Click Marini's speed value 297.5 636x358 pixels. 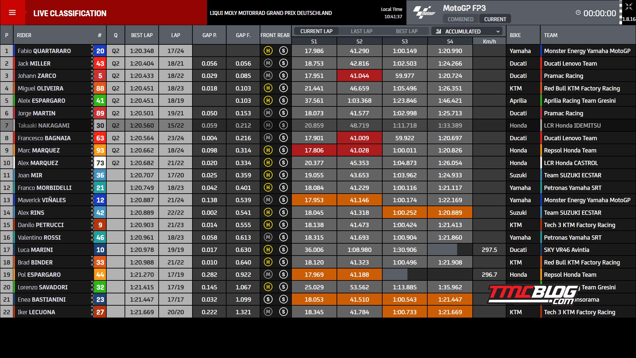(x=489, y=250)
